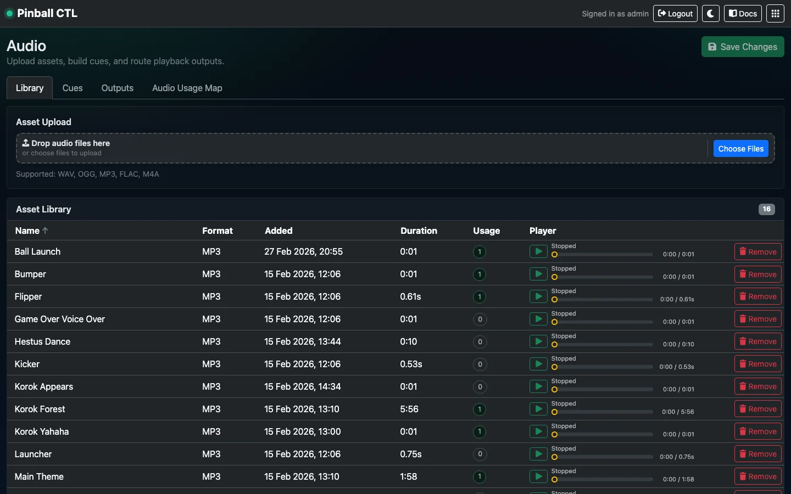Remove the Kicker audio asset
This screenshot has height=494, width=791.
coord(757,364)
